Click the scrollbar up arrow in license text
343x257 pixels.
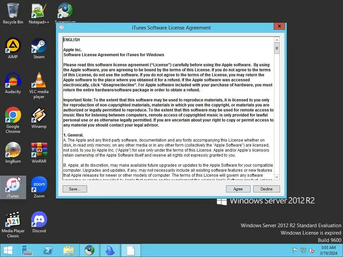coord(277,40)
